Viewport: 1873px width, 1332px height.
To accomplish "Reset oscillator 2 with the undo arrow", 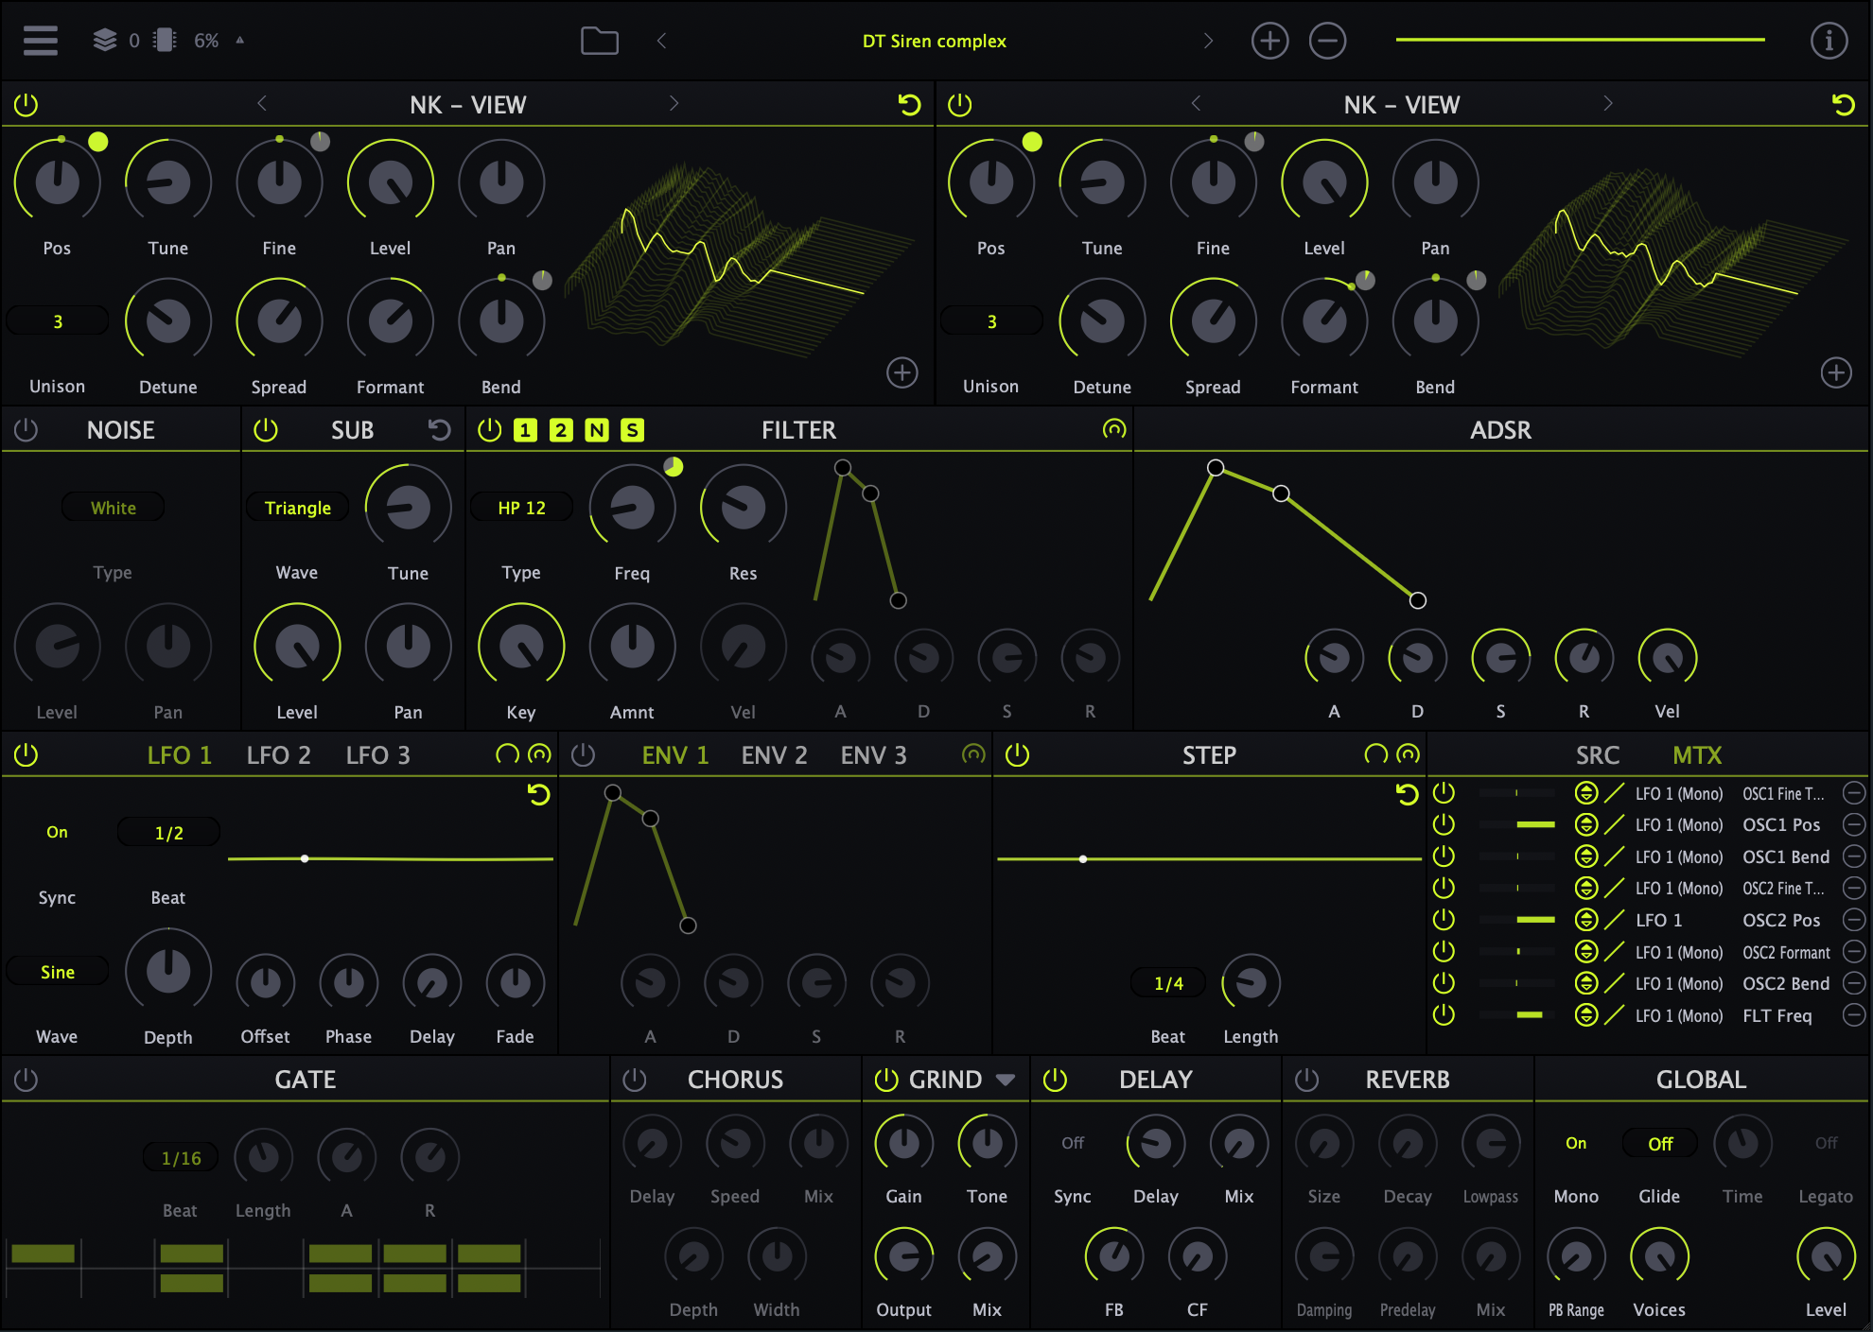I will click(x=1843, y=104).
